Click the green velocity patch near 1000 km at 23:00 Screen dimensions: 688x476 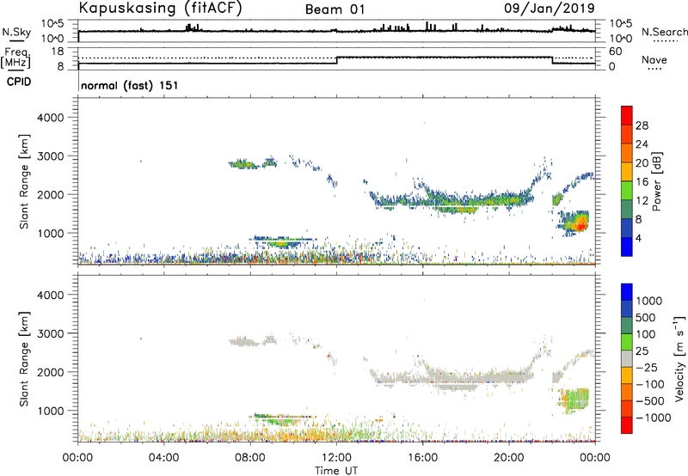(x=575, y=400)
